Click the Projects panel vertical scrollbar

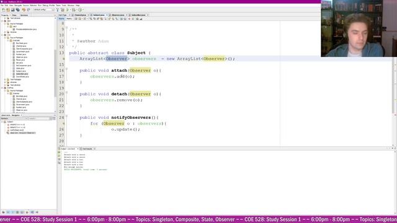point(55,73)
